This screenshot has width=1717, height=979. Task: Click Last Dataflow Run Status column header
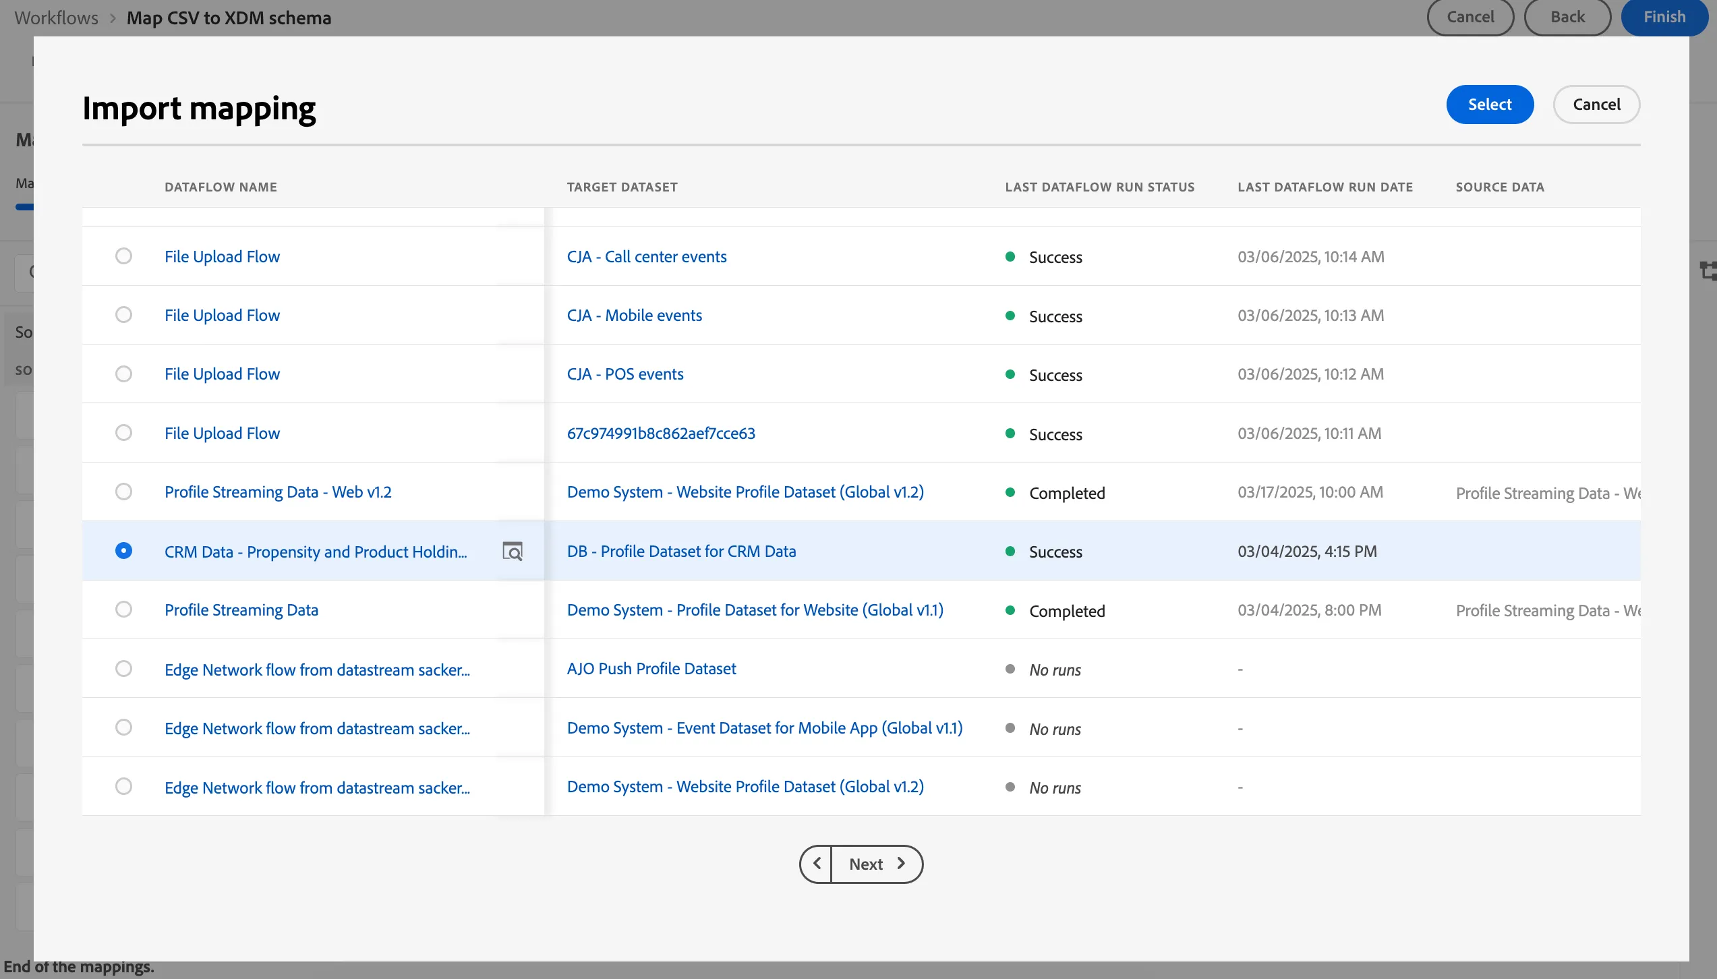click(1099, 187)
